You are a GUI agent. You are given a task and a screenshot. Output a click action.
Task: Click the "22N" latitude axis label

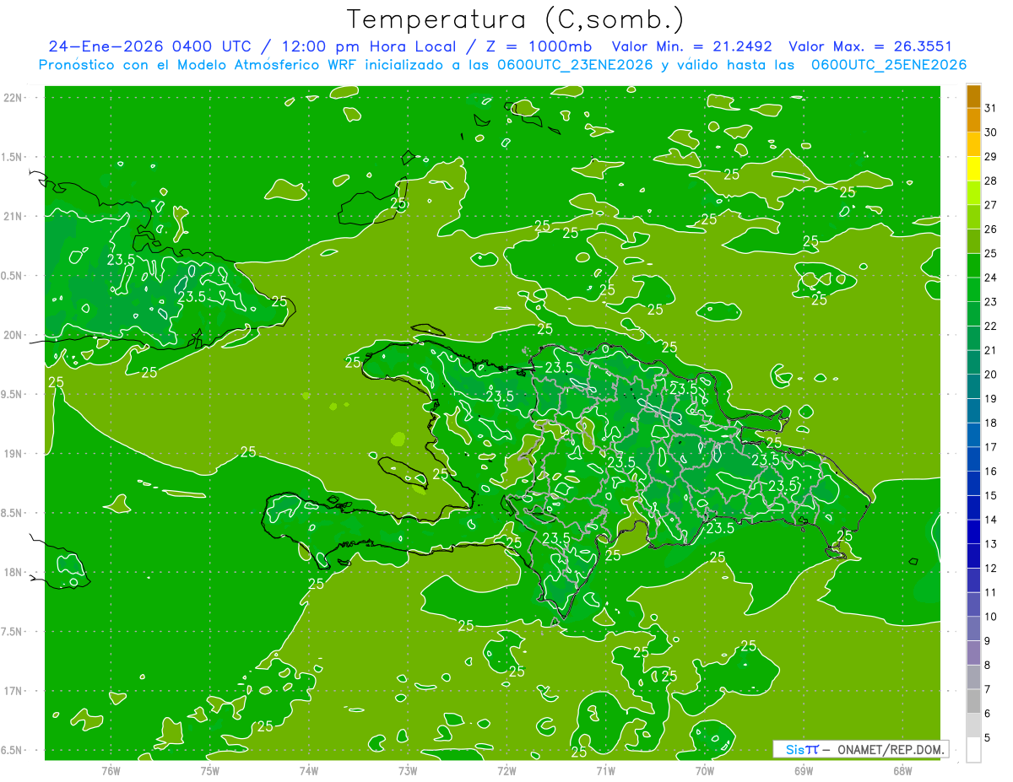pyautogui.click(x=14, y=98)
